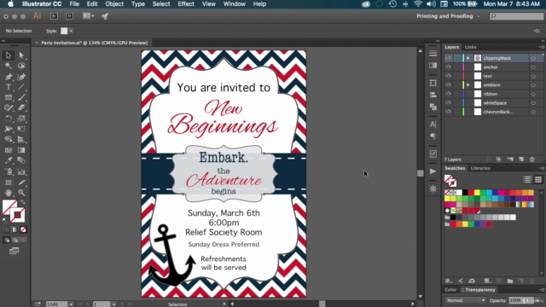Open the File menu

[74, 4]
